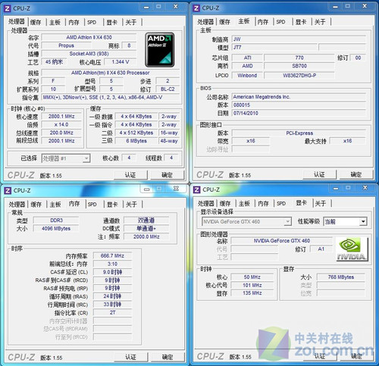
Task: Click GPU name field NVIDIA GeForce GTX 460
Action: (x=282, y=241)
